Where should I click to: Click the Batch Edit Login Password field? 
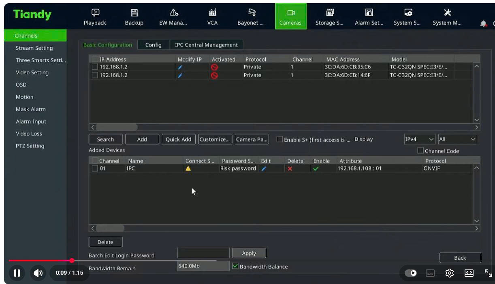[203, 253]
